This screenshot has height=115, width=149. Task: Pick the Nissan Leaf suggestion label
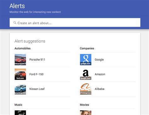pos(37,89)
